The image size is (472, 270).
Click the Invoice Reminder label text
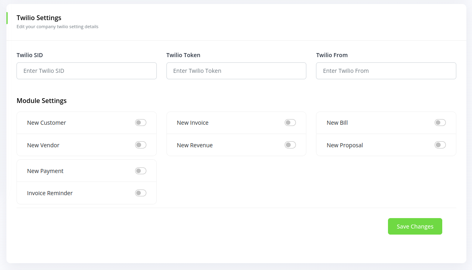(x=50, y=193)
